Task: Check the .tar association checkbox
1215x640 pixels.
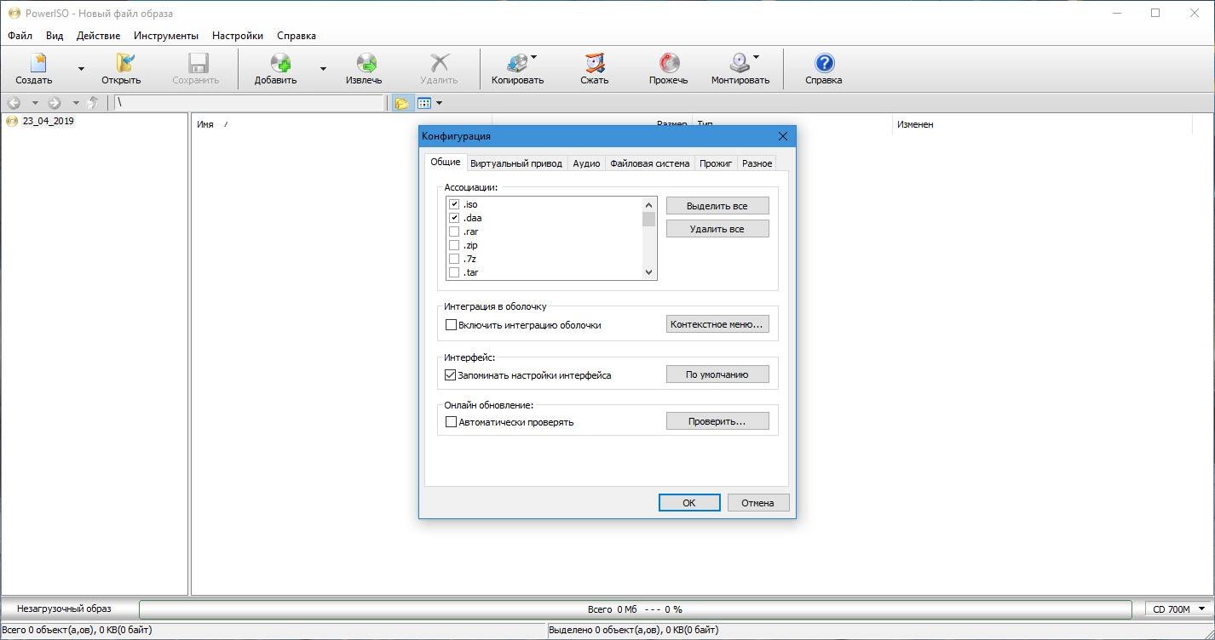Action: click(x=454, y=272)
